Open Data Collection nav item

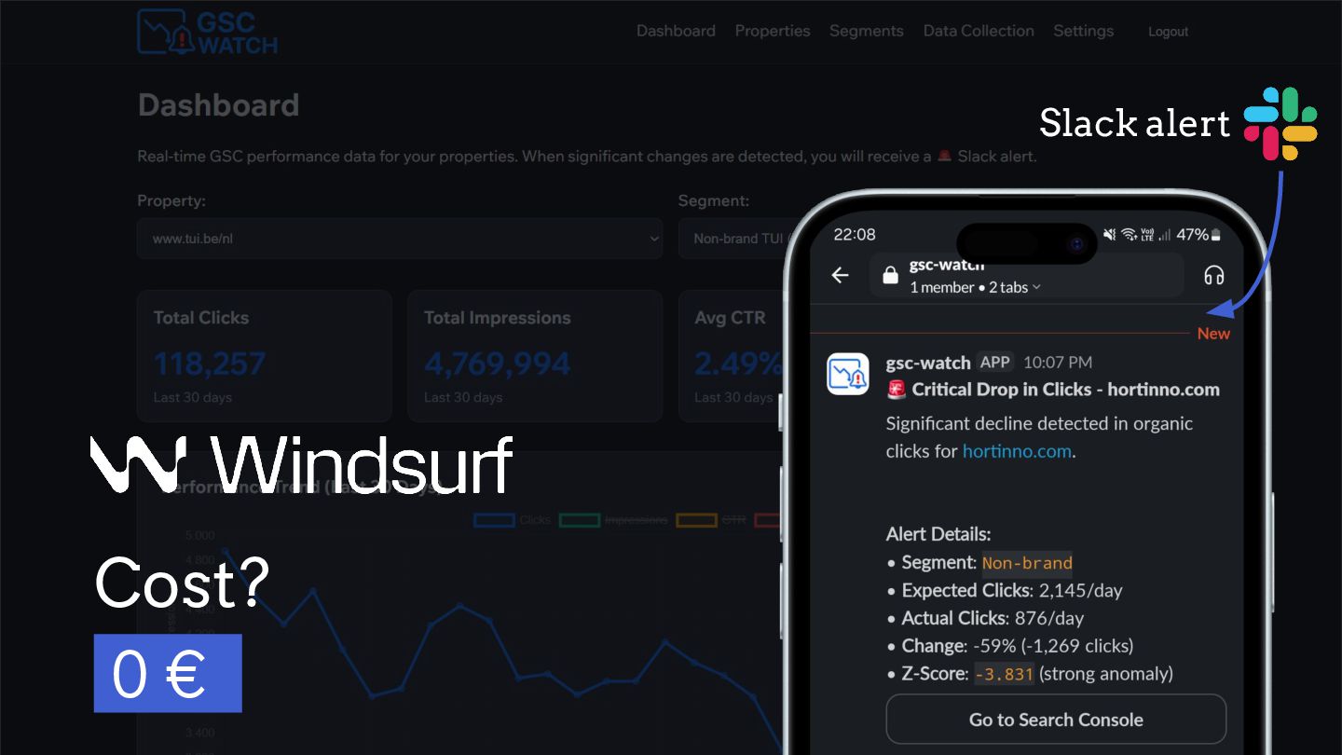[979, 31]
